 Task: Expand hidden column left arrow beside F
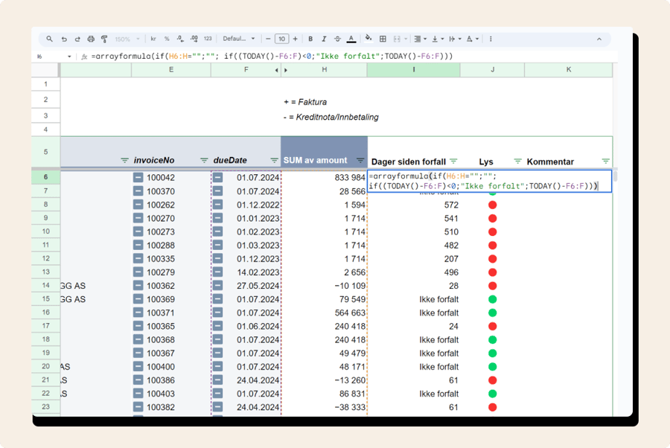click(x=276, y=70)
